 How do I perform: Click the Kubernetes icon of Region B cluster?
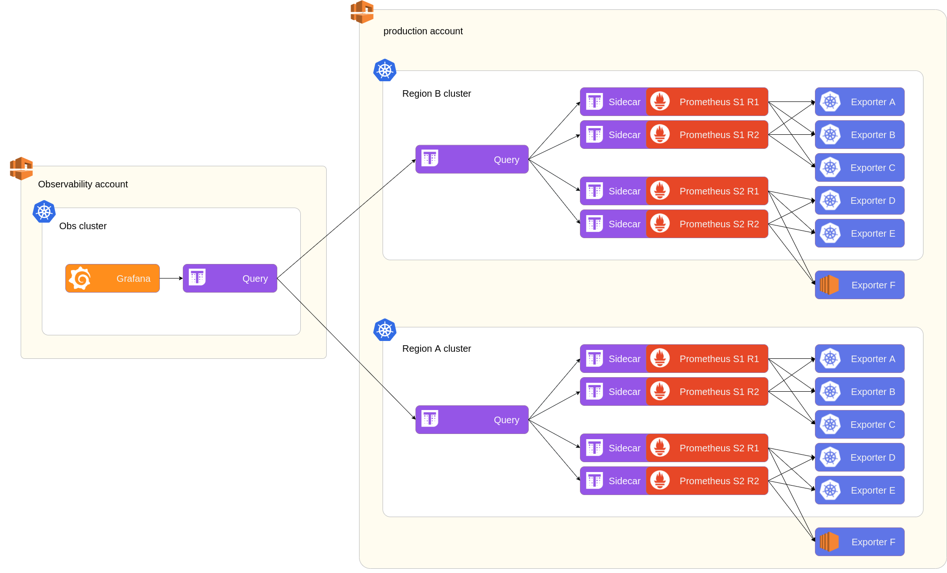[x=384, y=70]
